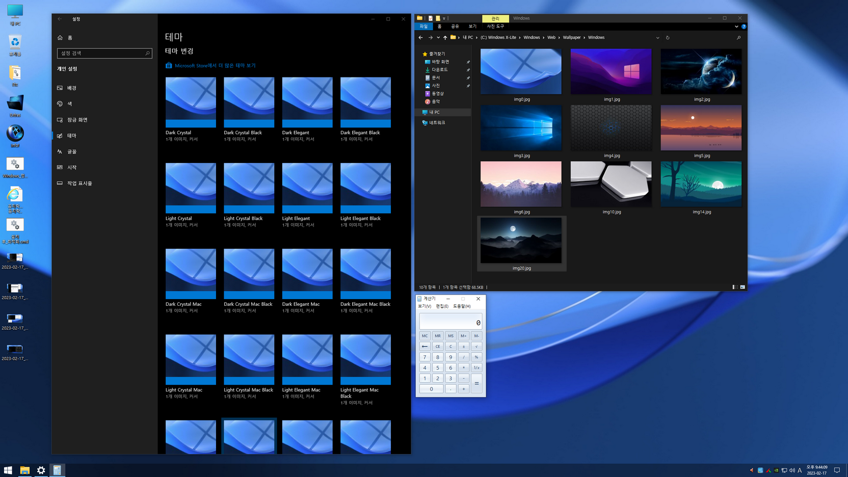Select 네트워크 in Explorer sidebar
Screen dimensions: 848x477
(x=437, y=123)
